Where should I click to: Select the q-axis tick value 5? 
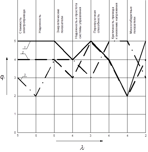tap(15, 41)
